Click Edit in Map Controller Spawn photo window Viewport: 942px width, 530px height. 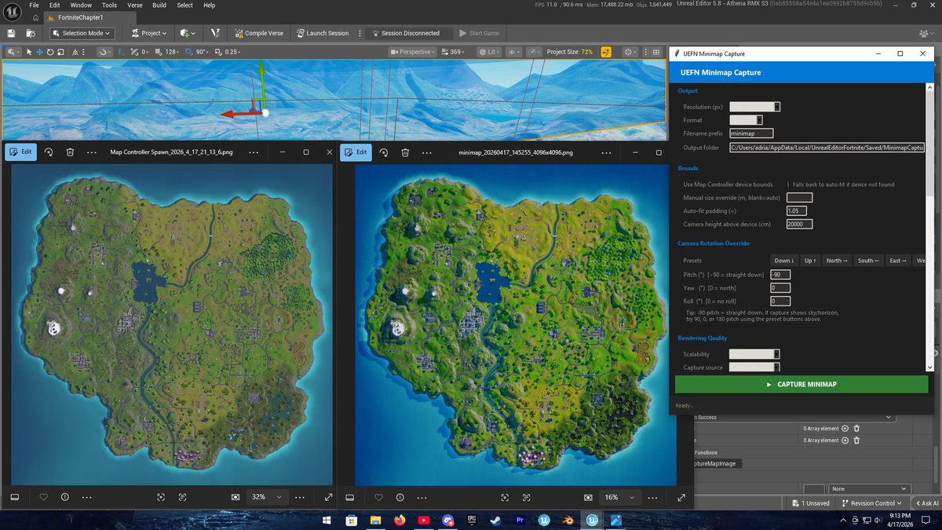point(20,152)
